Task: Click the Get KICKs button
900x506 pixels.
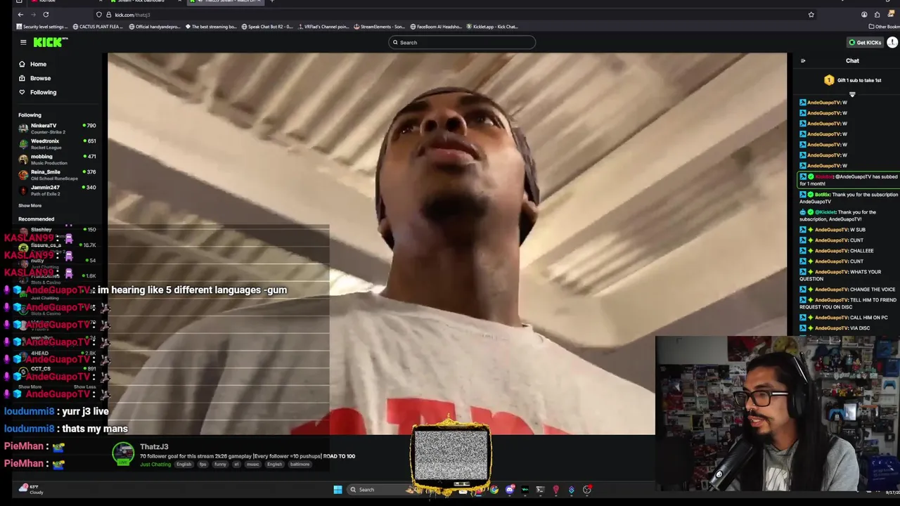Action: [x=864, y=42]
